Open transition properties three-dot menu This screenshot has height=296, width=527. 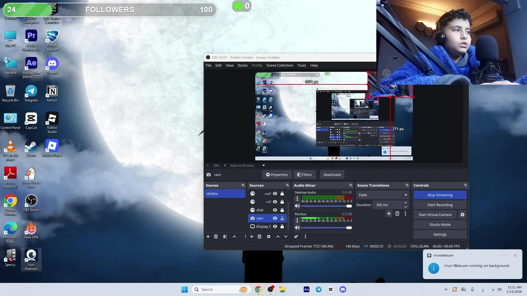click(x=405, y=214)
